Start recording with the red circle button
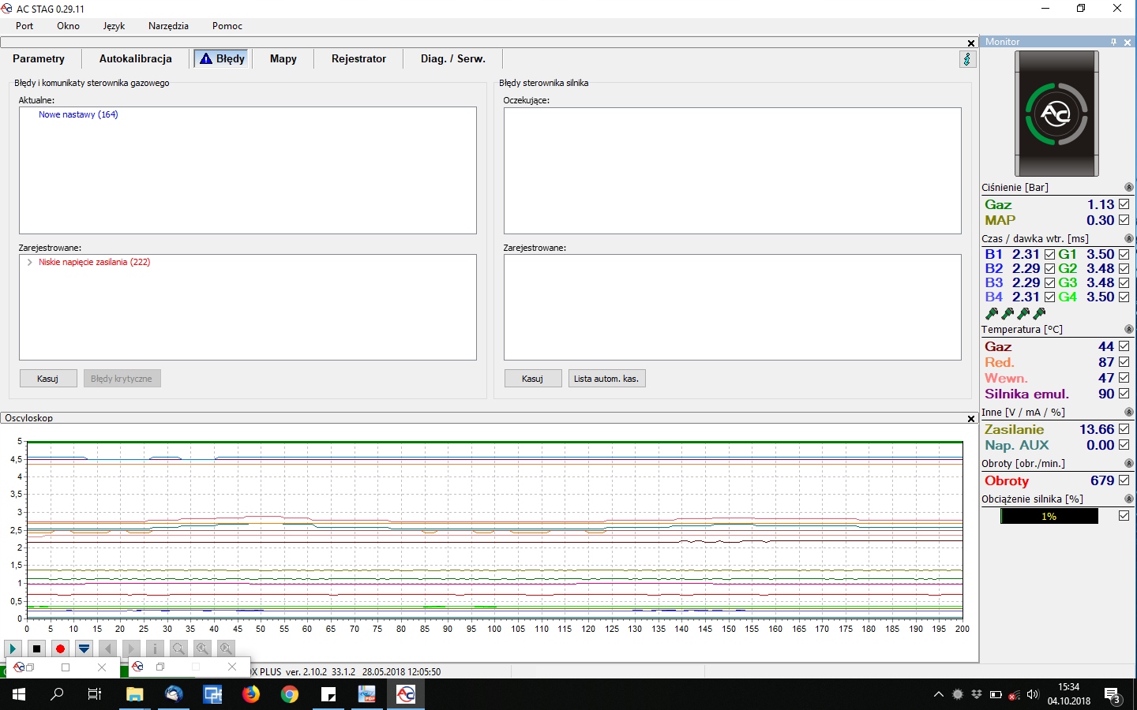The height and width of the screenshot is (710, 1137). [60, 648]
